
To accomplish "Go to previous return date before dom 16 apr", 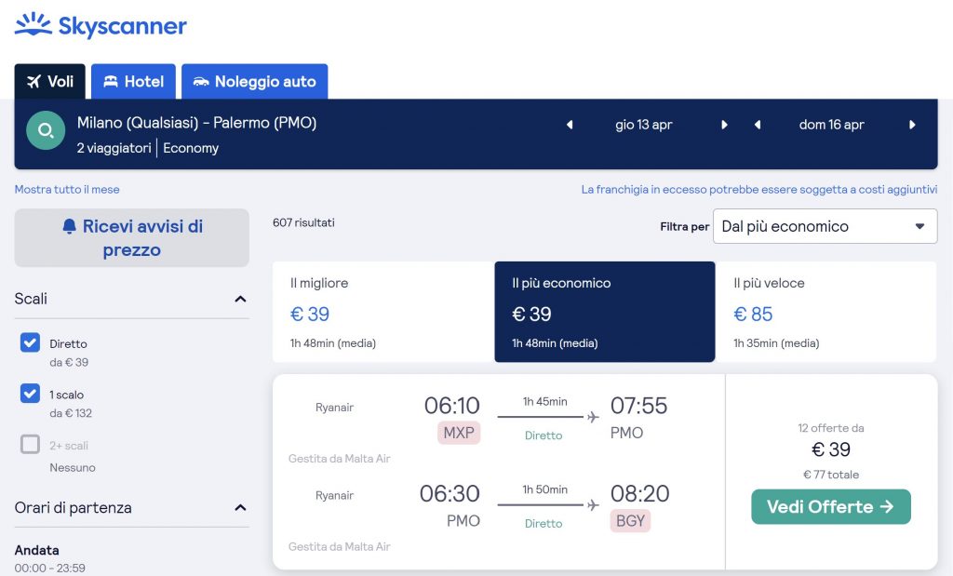I will coord(758,125).
